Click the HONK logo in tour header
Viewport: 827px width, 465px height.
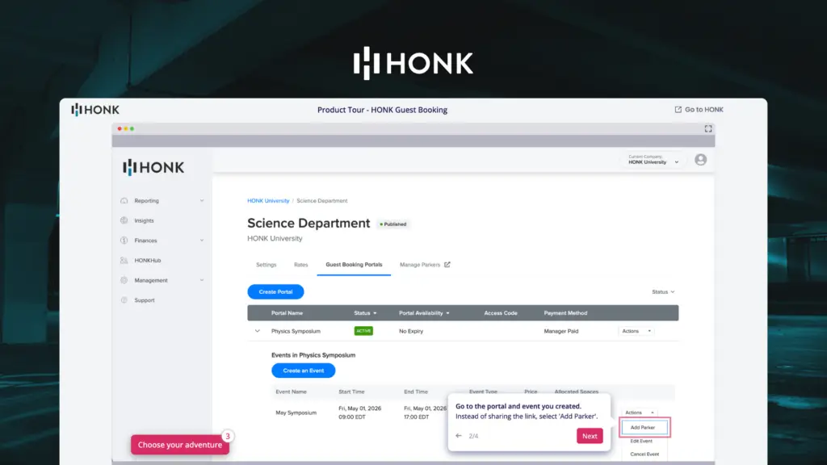coord(95,110)
